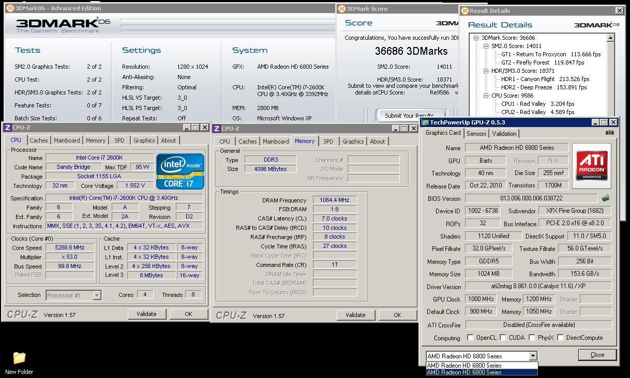Click the DRAM Frequency 1064.4 MHz value
The image size is (630, 378).
335,200
